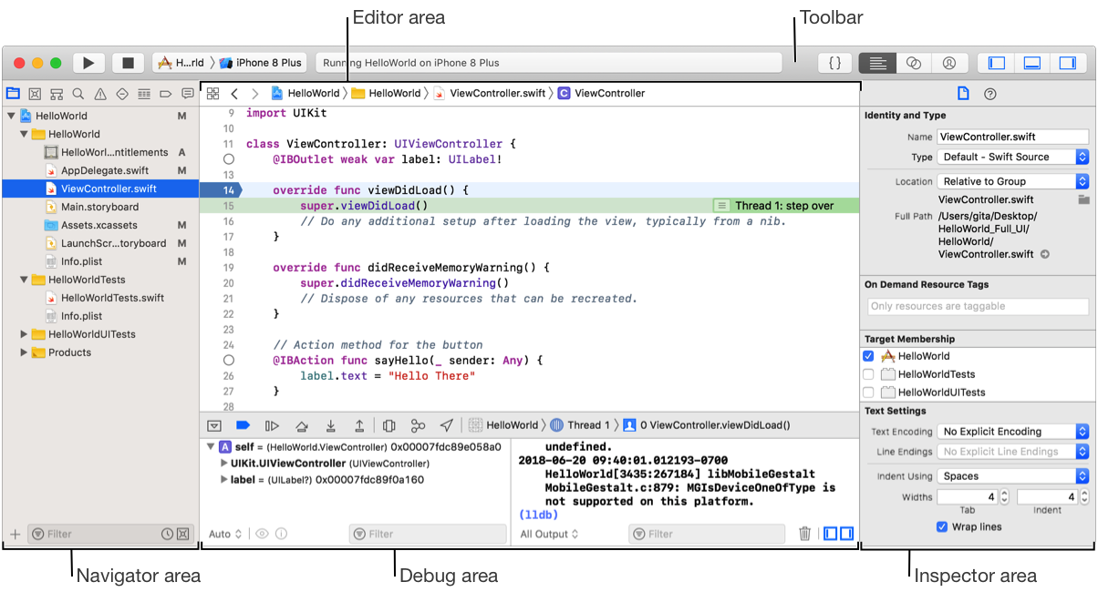Open the debug navigator tab
This screenshot has height=592, width=1098.
coord(144,94)
